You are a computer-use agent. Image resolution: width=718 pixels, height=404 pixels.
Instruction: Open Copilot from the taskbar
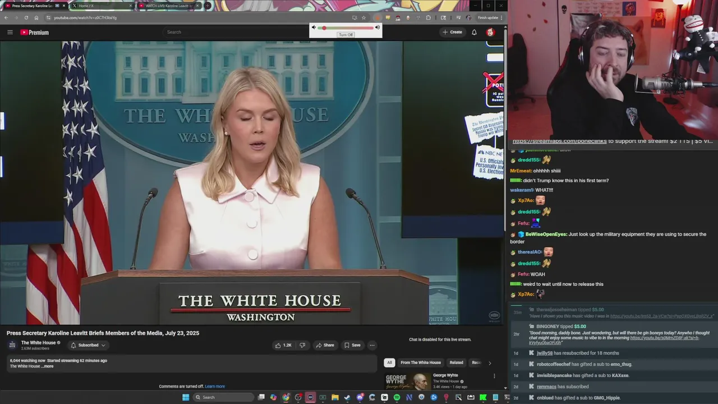273,397
